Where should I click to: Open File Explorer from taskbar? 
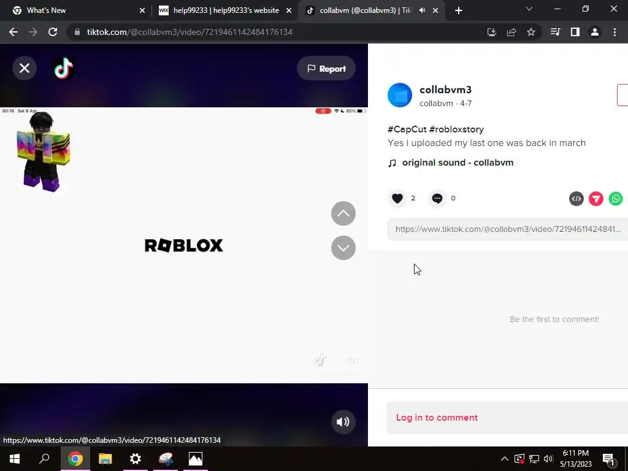[105, 459]
